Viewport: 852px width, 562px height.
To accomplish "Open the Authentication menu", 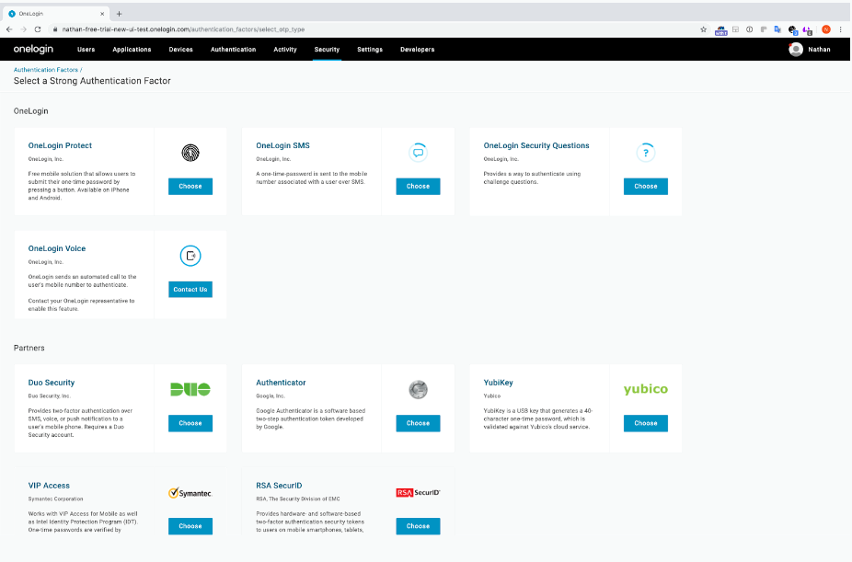I will click(x=233, y=50).
